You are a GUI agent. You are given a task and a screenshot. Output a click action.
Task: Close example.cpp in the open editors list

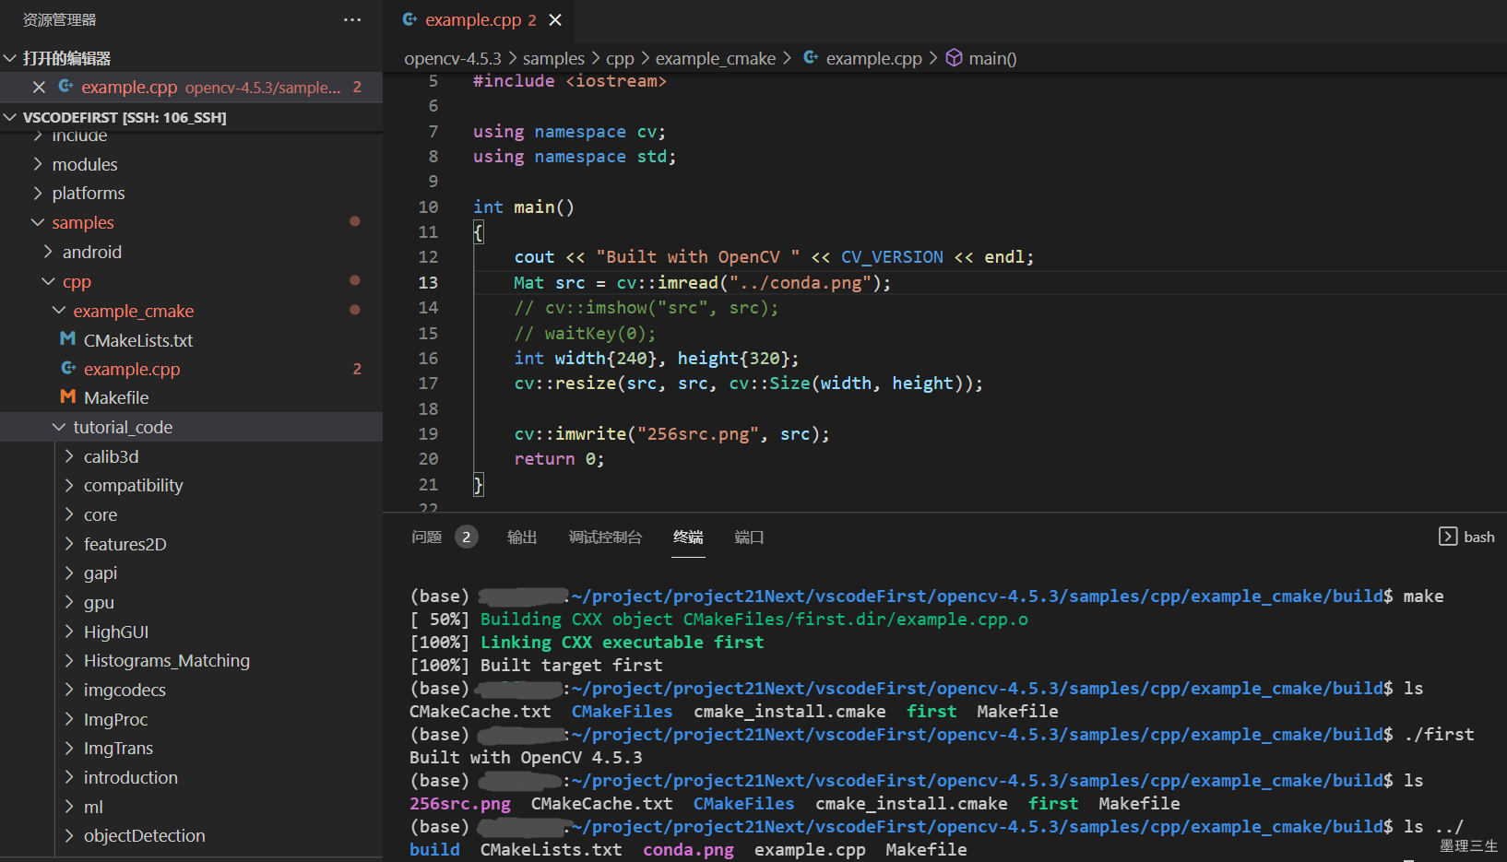click(39, 87)
